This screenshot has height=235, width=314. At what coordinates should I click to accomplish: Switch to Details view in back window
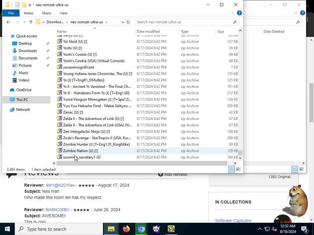(295, 170)
